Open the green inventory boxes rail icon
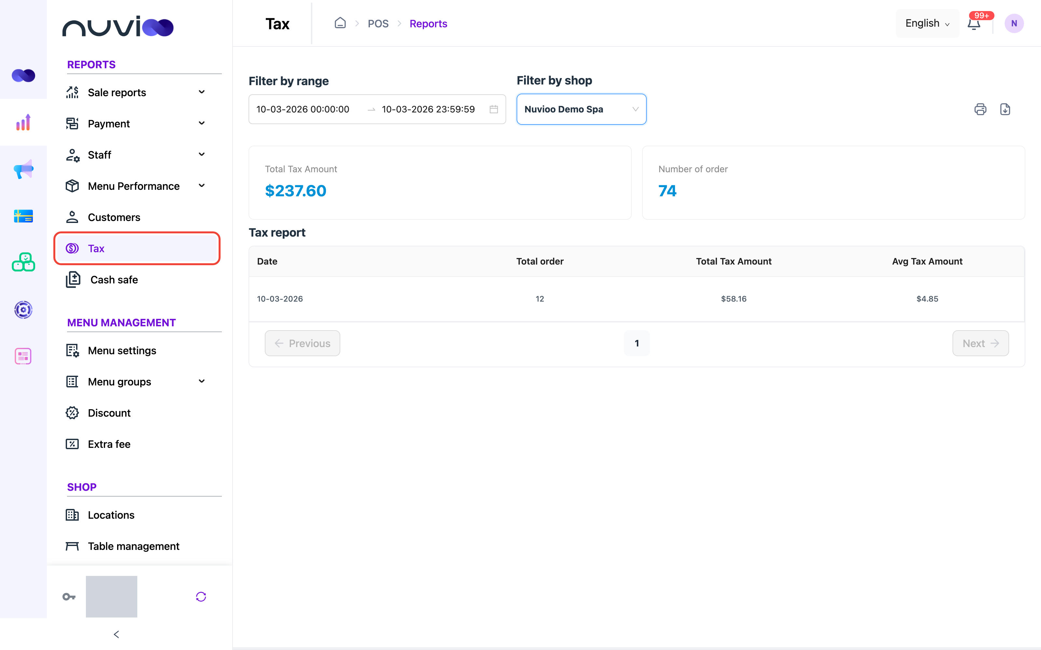The image size is (1041, 650). (23, 262)
